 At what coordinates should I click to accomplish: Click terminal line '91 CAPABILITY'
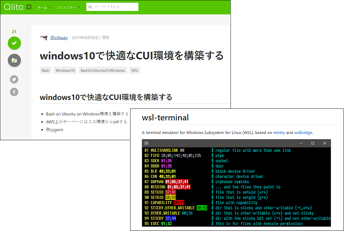pyautogui.click(x=164, y=203)
